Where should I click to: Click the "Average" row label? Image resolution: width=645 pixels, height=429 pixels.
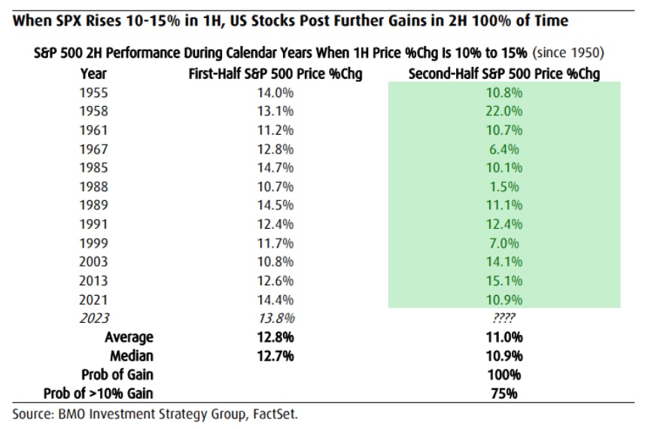coord(129,337)
